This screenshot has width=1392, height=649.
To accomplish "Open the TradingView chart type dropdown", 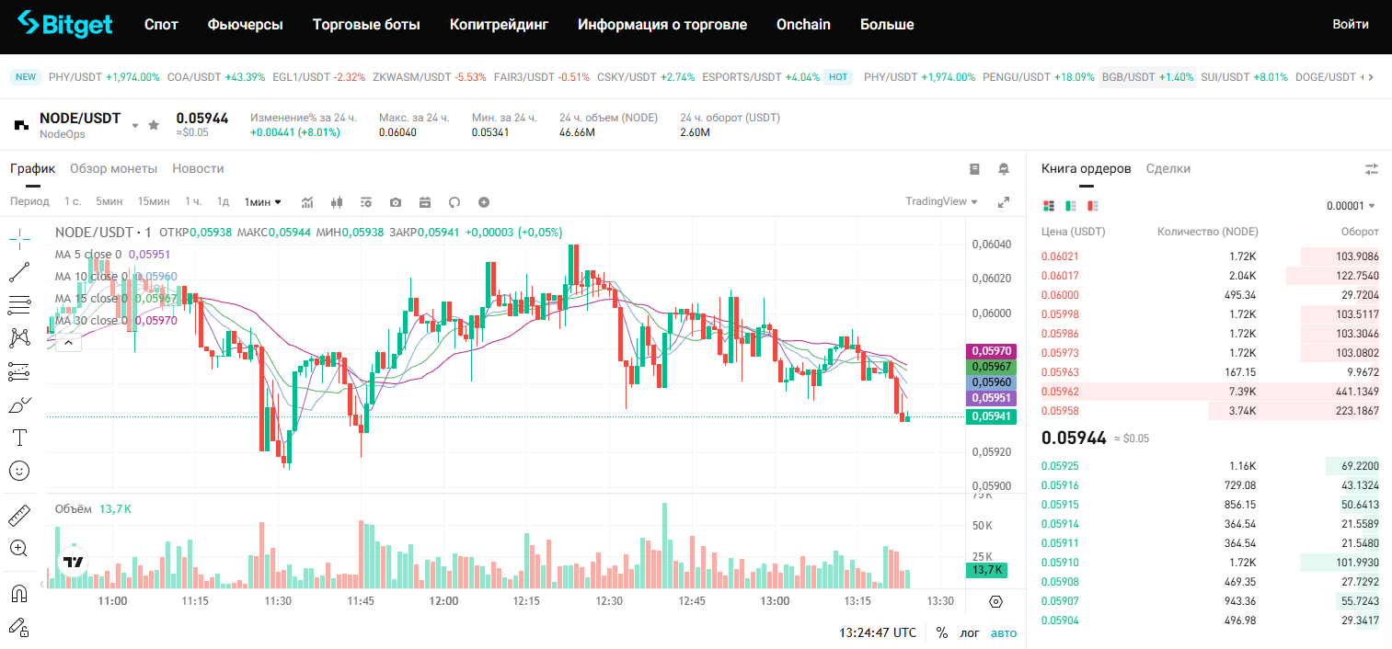I will click(x=940, y=201).
